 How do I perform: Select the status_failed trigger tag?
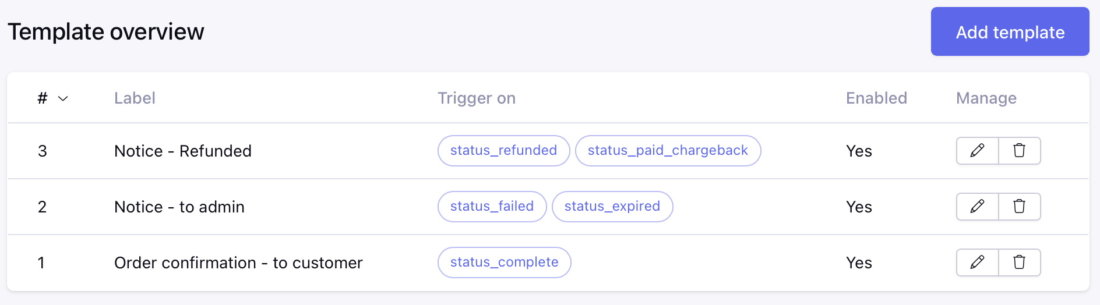pos(492,207)
